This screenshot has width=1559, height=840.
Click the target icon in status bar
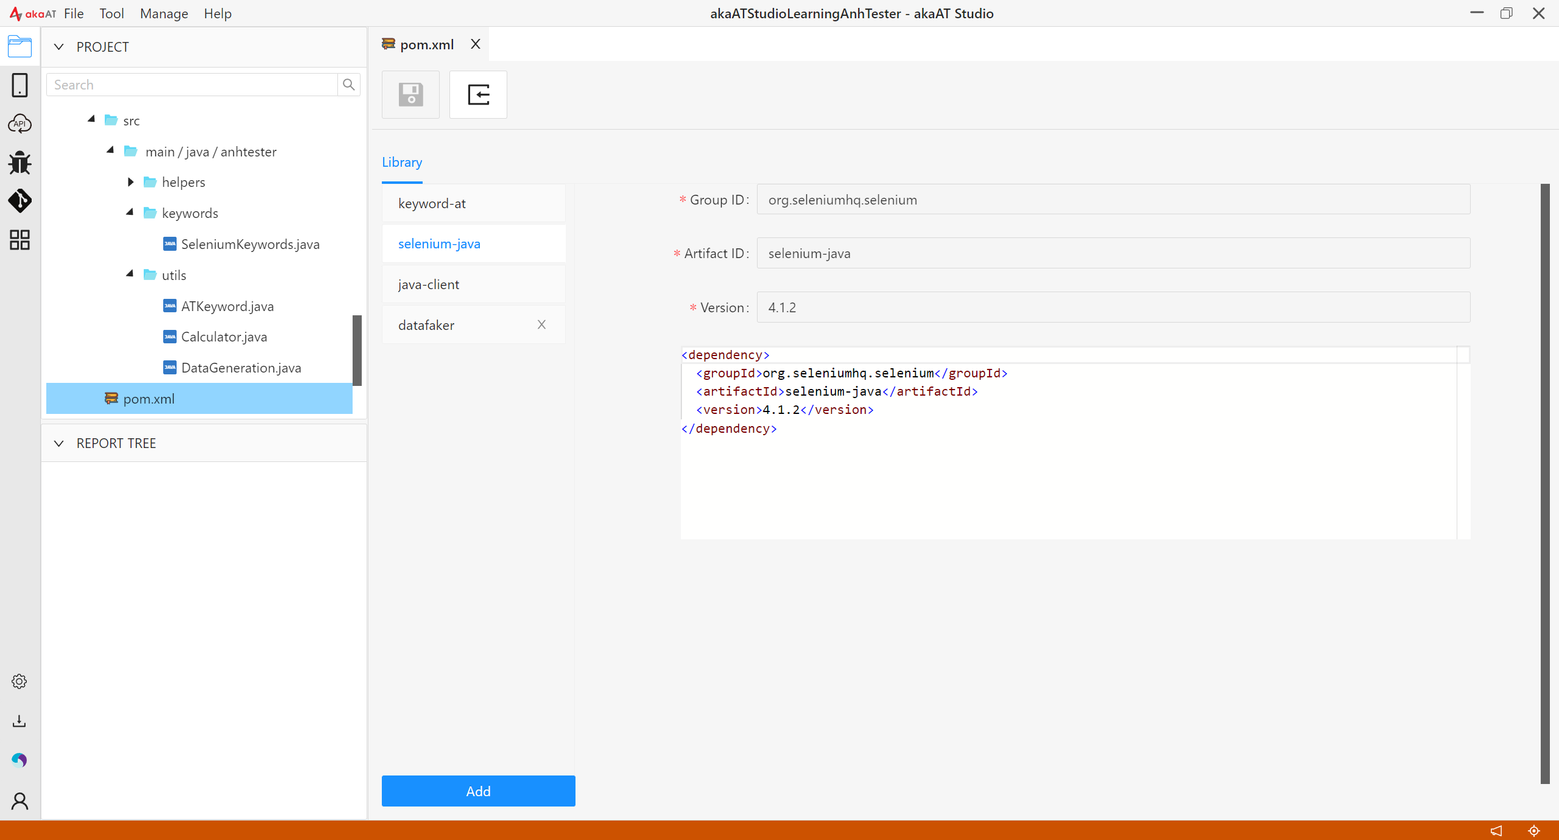pyautogui.click(x=1534, y=831)
